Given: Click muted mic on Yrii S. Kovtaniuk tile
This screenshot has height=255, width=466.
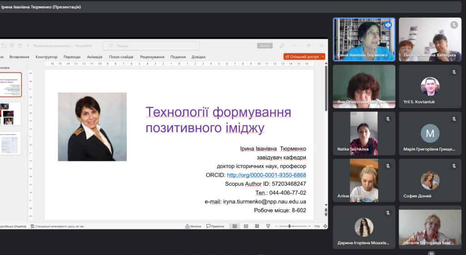Looking at the screenshot, I should [454, 72].
